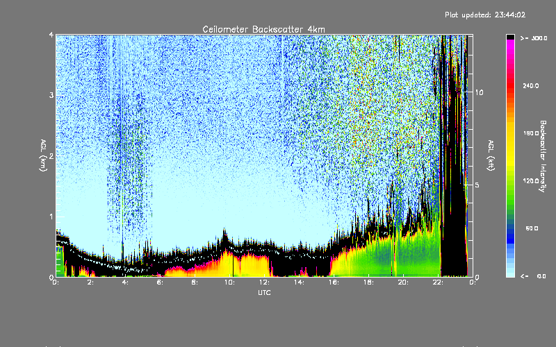Click the "10:" hour tick on UTC axis
Image resolution: width=556 pixels, height=347 pixels.
pyautogui.click(x=229, y=282)
